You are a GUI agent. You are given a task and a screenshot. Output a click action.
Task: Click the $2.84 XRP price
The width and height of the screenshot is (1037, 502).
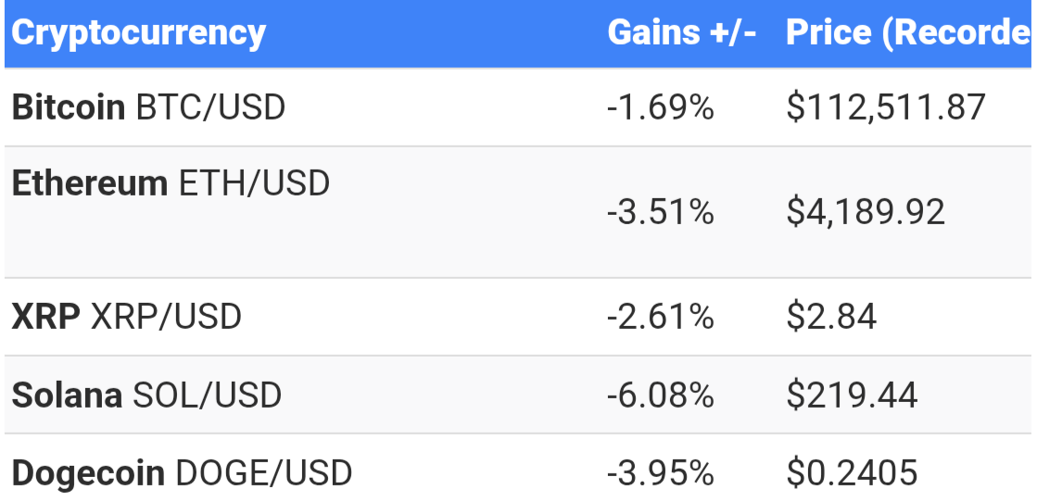[x=831, y=317]
